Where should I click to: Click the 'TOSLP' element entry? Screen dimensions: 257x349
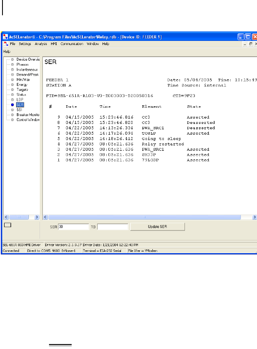(149, 133)
